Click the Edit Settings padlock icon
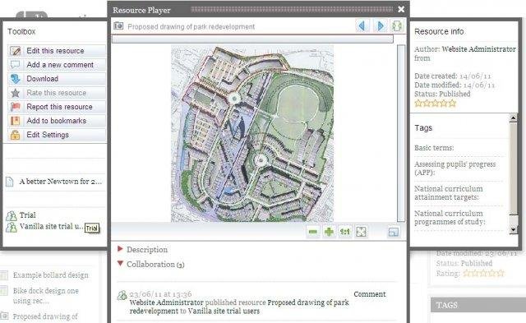526x323 pixels. coord(16,135)
